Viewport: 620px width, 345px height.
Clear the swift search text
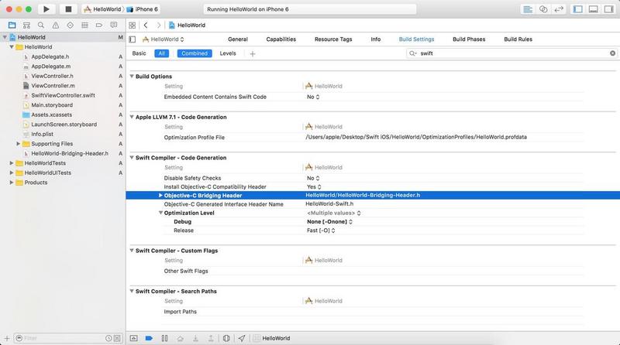point(612,53)
